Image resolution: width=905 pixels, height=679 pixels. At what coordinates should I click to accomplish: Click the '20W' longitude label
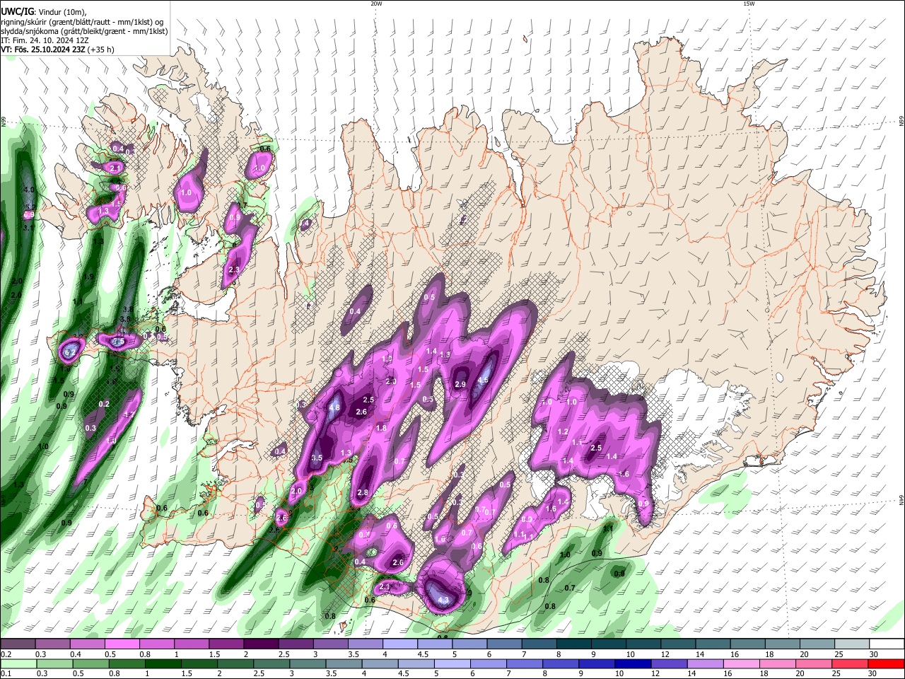[376, 4]
